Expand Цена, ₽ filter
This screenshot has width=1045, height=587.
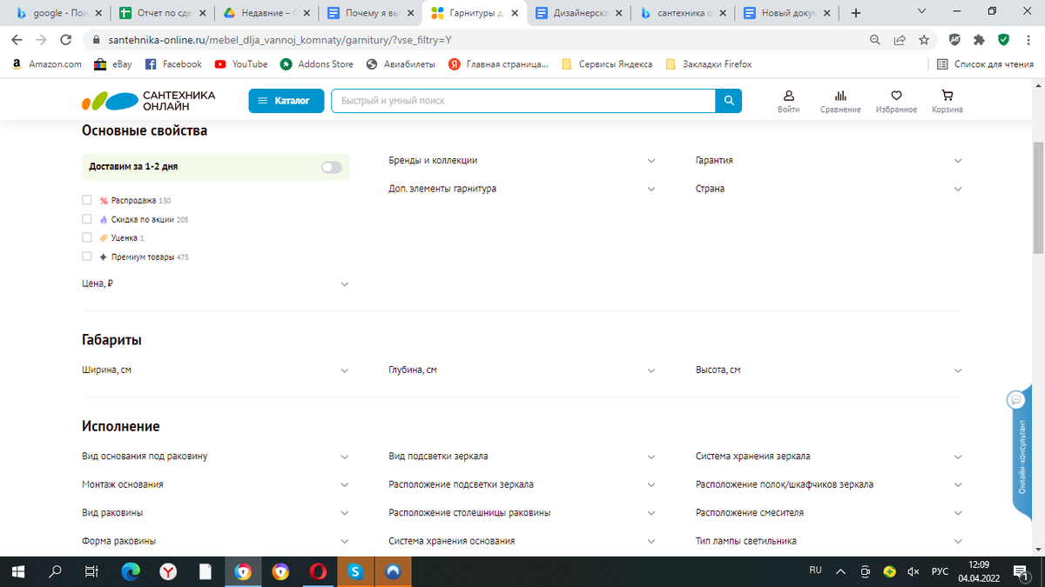click(215, 283)
